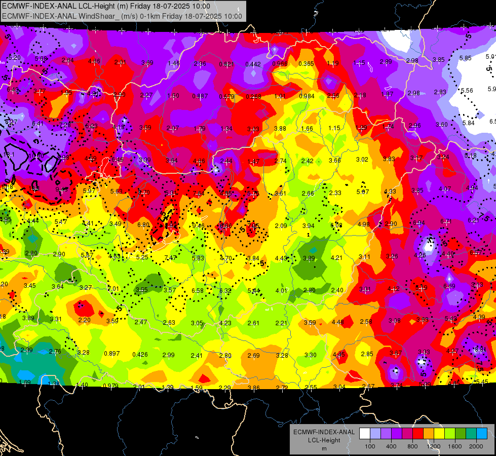496x456 pixels.
Task: Click the wind shear value 0.897
Action: [x=111, y=353]
